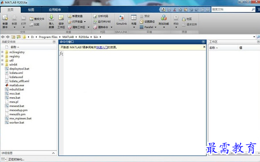Click 分析代码 analyze code

101,16
